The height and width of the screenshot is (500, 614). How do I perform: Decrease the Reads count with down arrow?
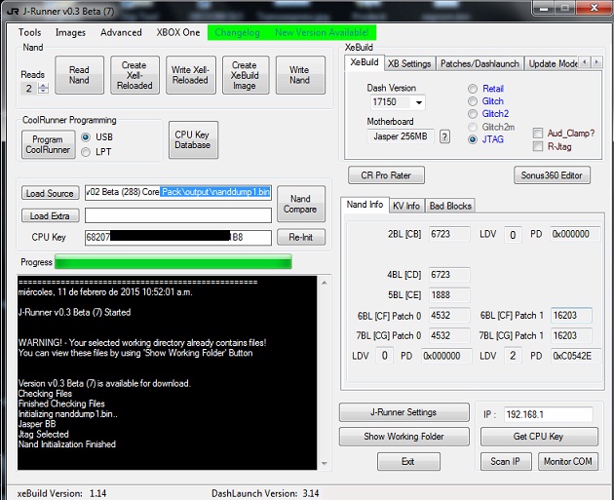click(x=44, y=91)
